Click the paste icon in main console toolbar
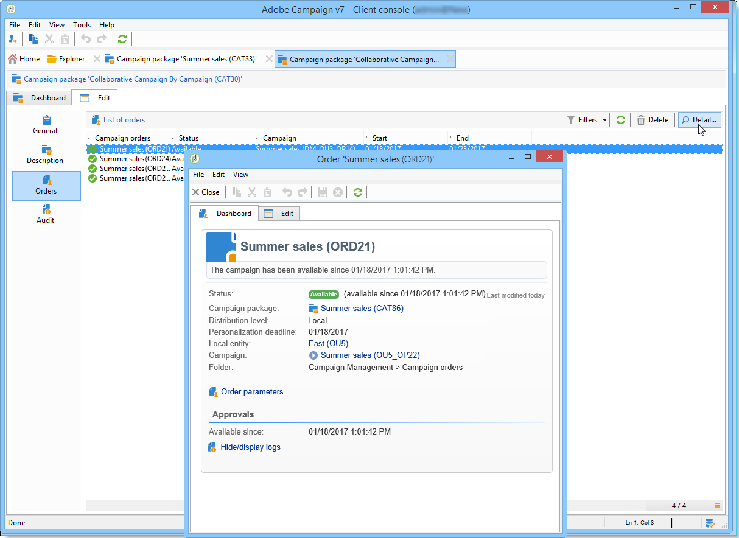739x538 pixels. (x=65, y=39)
